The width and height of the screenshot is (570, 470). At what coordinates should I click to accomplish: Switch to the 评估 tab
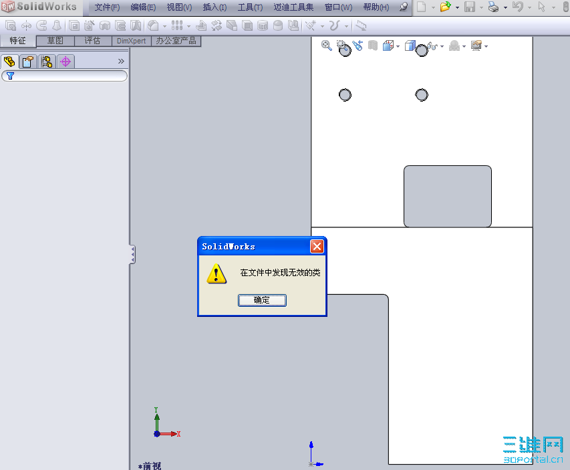(92, 41)
